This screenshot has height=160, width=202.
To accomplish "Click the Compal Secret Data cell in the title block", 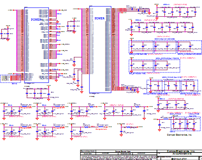I will tap(123, 151).
